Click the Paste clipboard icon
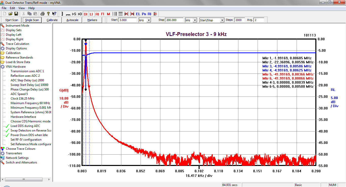This screenshot has height=187, width=346. 35,14
